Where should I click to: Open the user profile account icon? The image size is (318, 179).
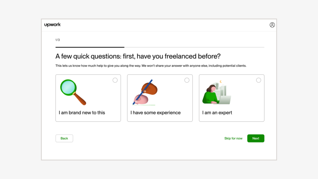click(x=272, y=25)
